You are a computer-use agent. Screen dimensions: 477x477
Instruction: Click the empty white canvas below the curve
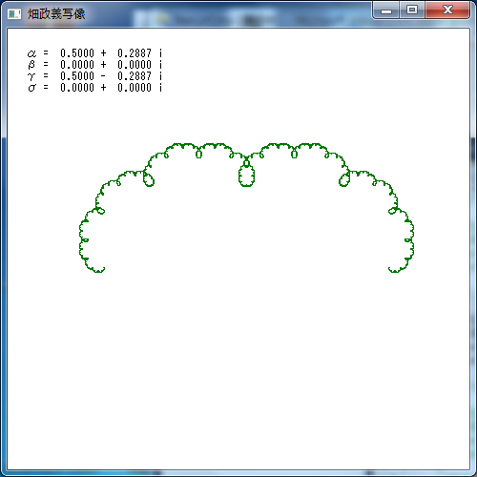coord(238,365)
